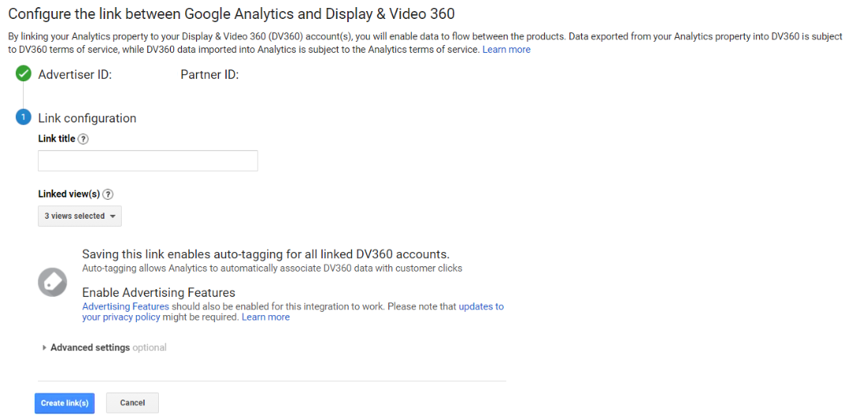Click the page title Configure the link
850x417 pixels.
click(232, 13)
